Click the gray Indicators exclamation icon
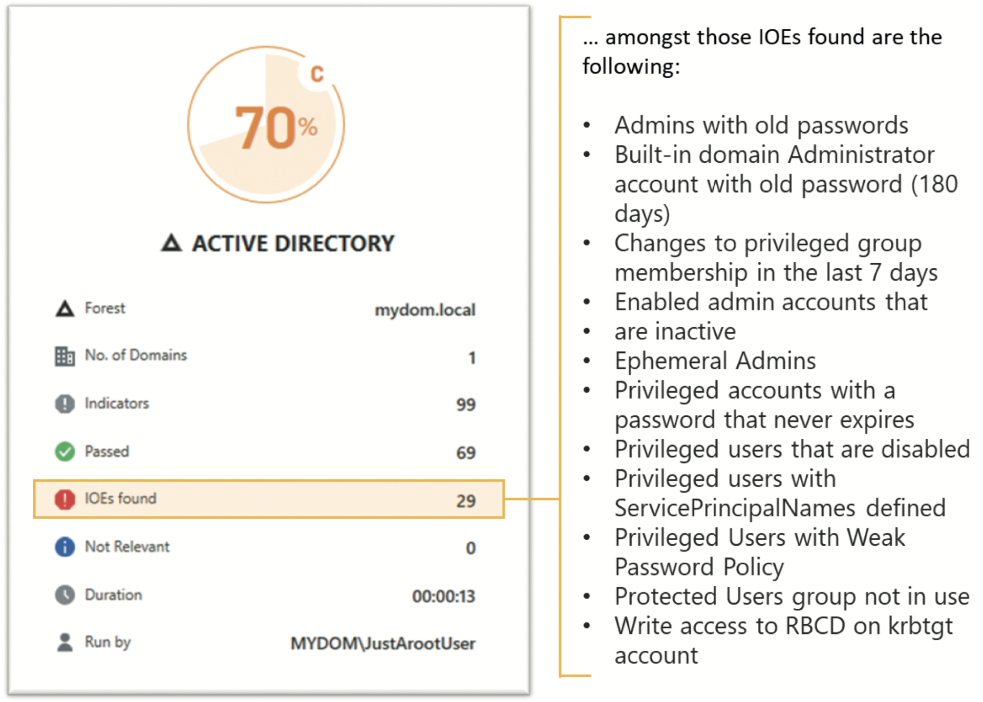This screenshot has height=702, width=983. tap(65, 404)
